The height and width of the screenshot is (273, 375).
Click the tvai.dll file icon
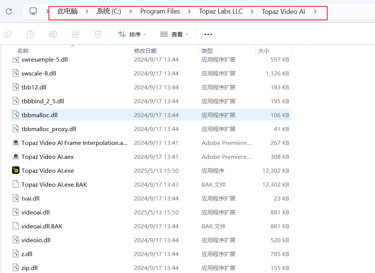(x=16, y=198)
